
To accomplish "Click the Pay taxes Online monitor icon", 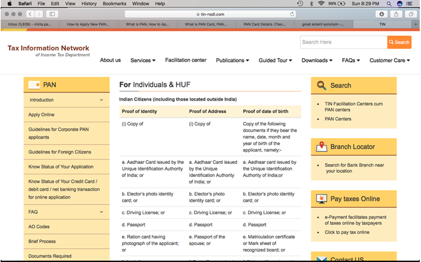I will click(x=321, y=199).
